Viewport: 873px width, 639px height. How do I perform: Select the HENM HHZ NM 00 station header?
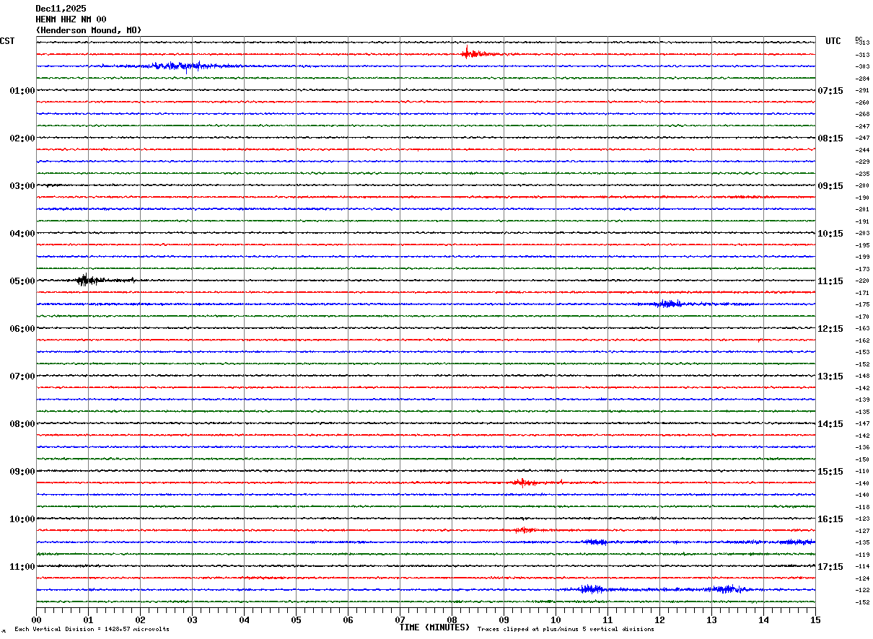(x=71, y=19)
